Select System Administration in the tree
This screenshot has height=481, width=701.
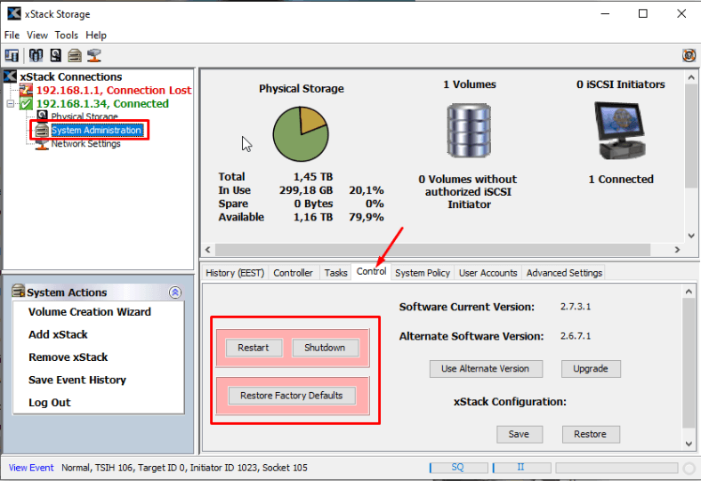[97, 130]
